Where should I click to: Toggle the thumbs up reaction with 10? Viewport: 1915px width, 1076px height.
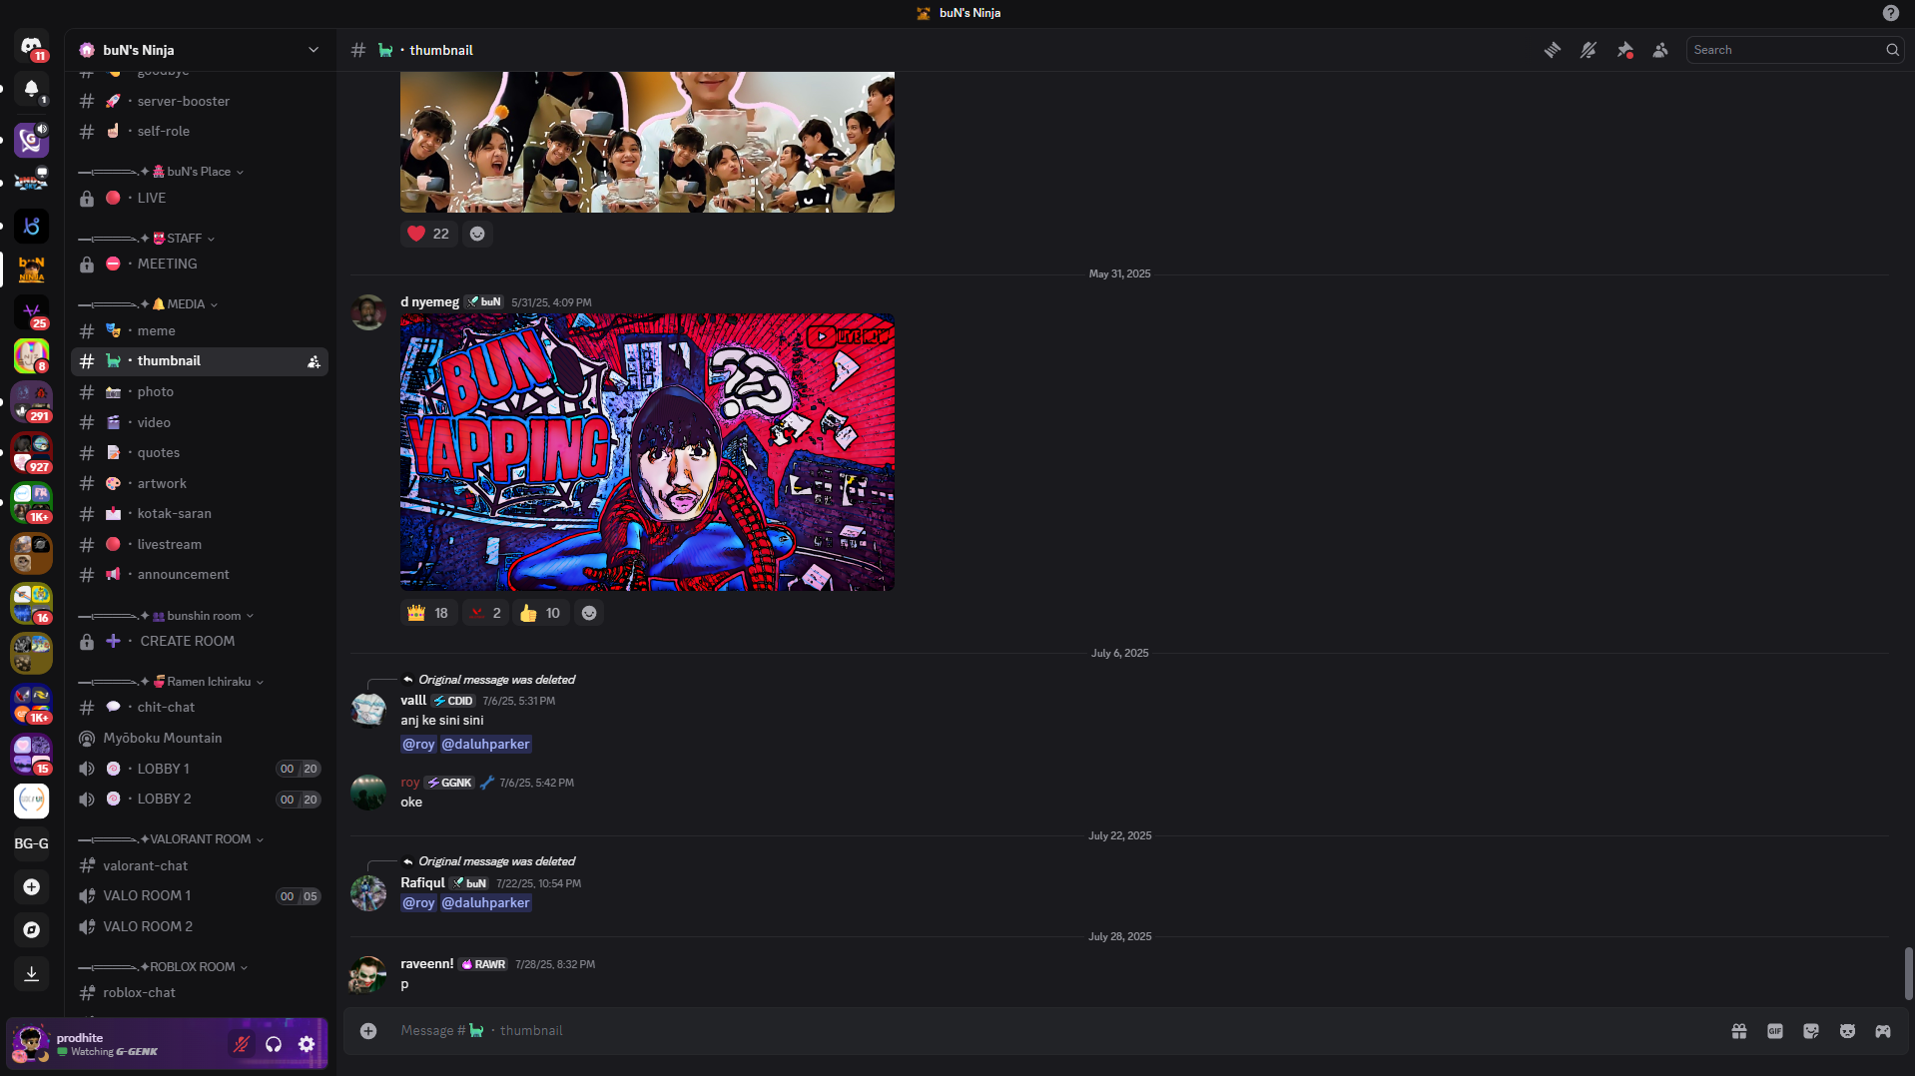click(541, 613)
